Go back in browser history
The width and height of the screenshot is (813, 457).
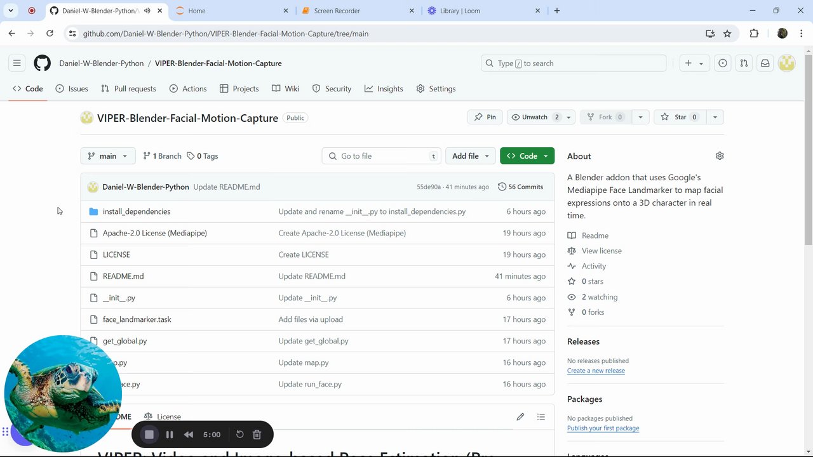11,34
